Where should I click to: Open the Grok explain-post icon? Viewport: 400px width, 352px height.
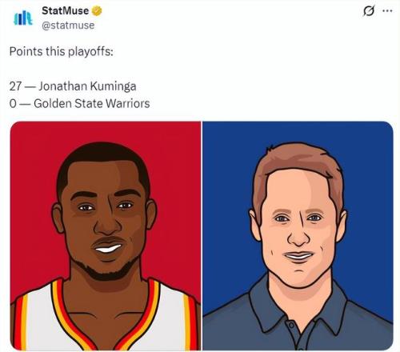click(369, 11)
